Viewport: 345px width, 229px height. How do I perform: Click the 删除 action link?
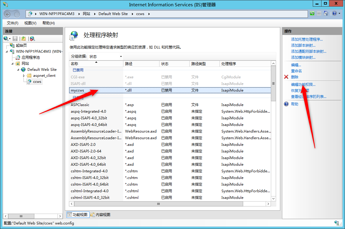click(x=295, y=77)
